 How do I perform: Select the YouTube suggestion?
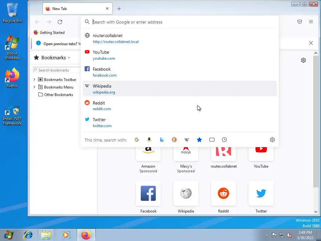click(180, 55)
